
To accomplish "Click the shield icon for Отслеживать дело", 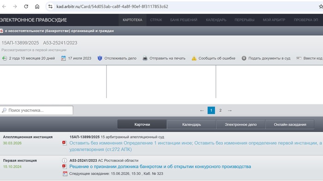I will (x=100, y=58).
